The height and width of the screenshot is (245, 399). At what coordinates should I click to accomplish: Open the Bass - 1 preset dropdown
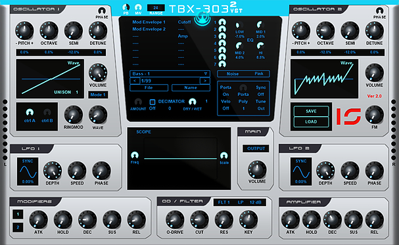[170, 74]
